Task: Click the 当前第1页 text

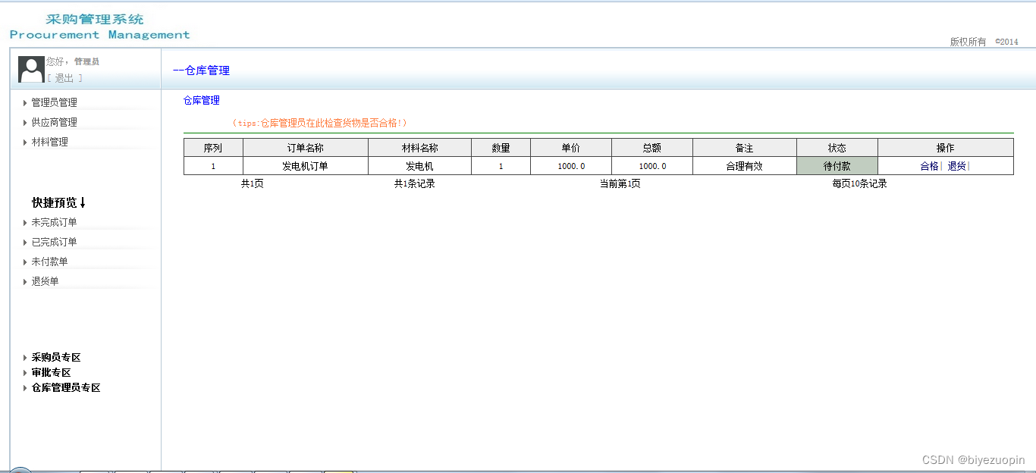Action: pos(620,183)
